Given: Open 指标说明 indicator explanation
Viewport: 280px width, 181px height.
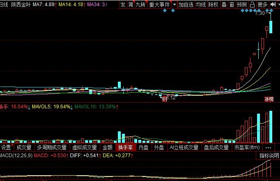Looking at the screenshot, I should coord(269,156).
